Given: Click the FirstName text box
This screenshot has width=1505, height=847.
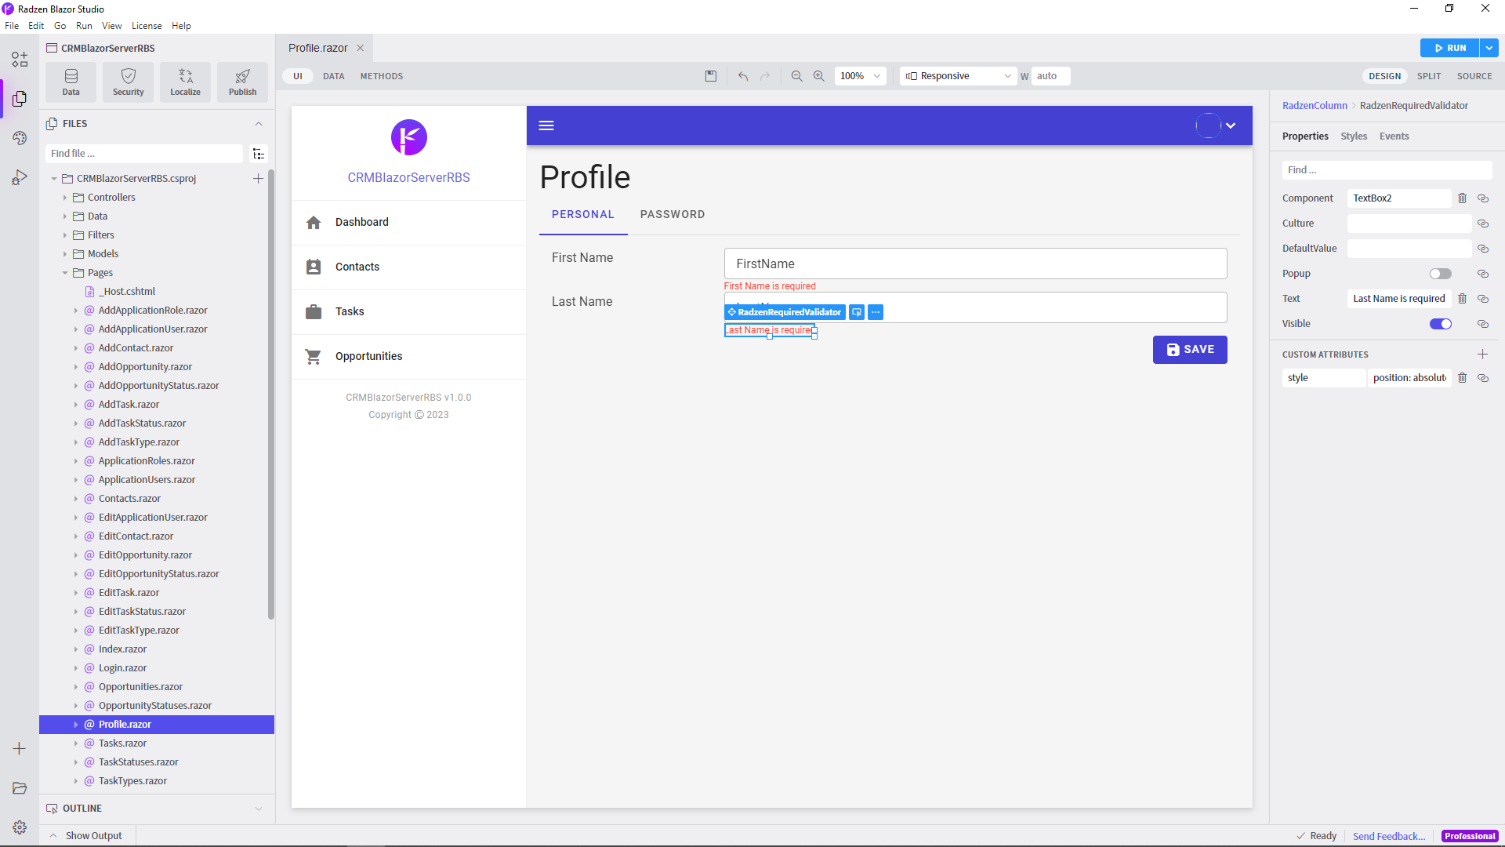Looking at the screenshot, I should [x=975, y=264].
